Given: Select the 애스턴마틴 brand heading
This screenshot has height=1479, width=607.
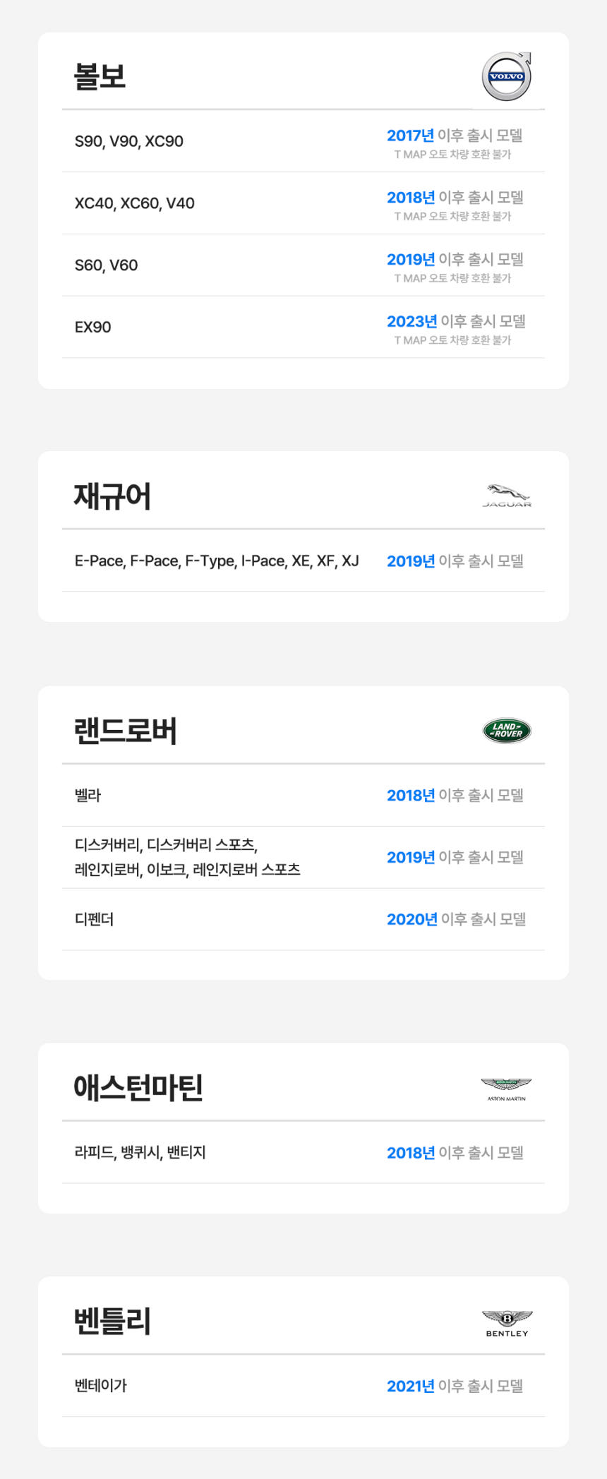Looking at the screenshot, I should [x=138, y=1088].
